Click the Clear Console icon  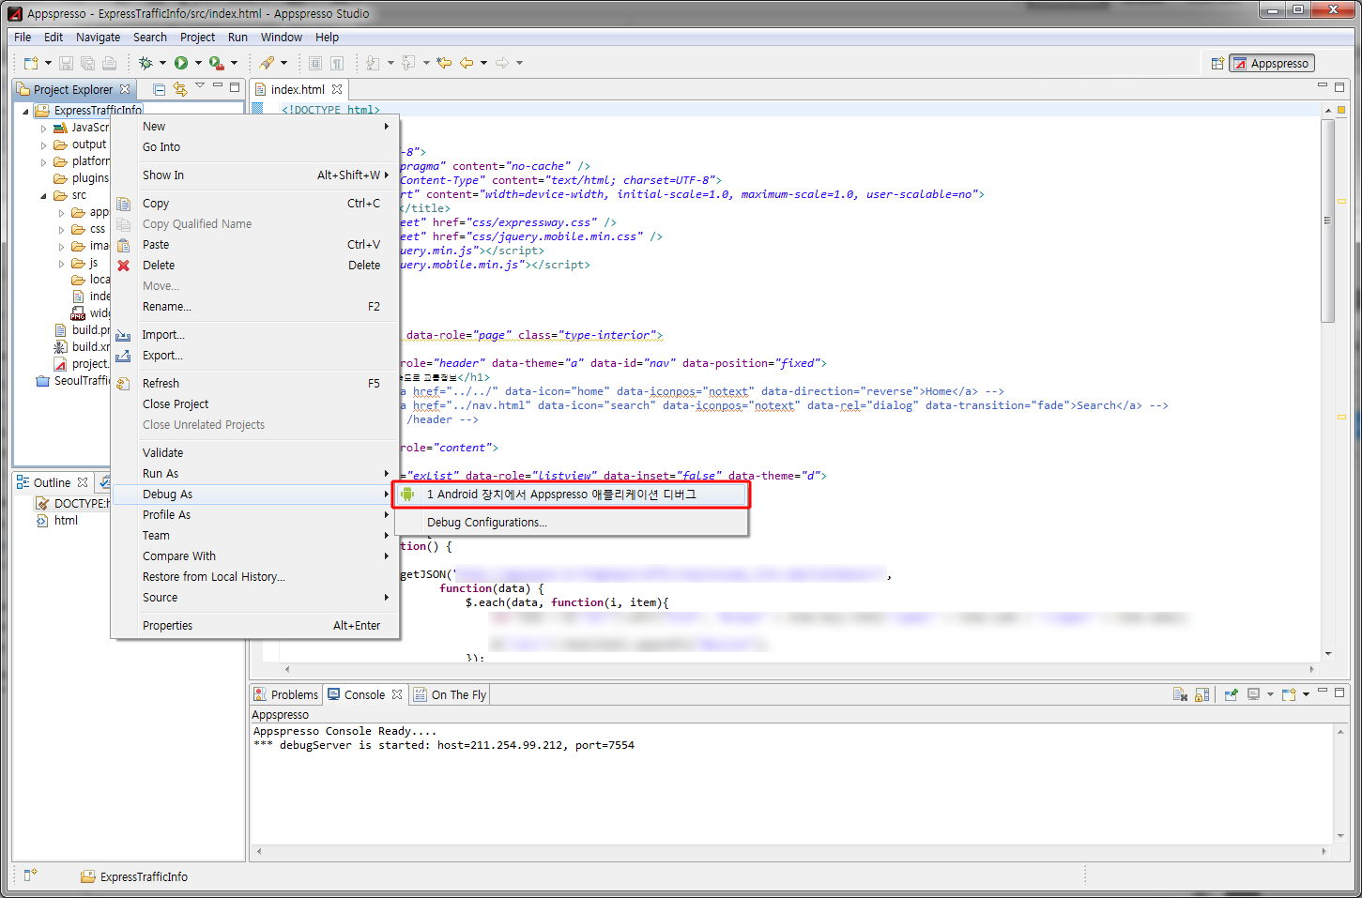pyautogui.click(x=1180, y=694)
